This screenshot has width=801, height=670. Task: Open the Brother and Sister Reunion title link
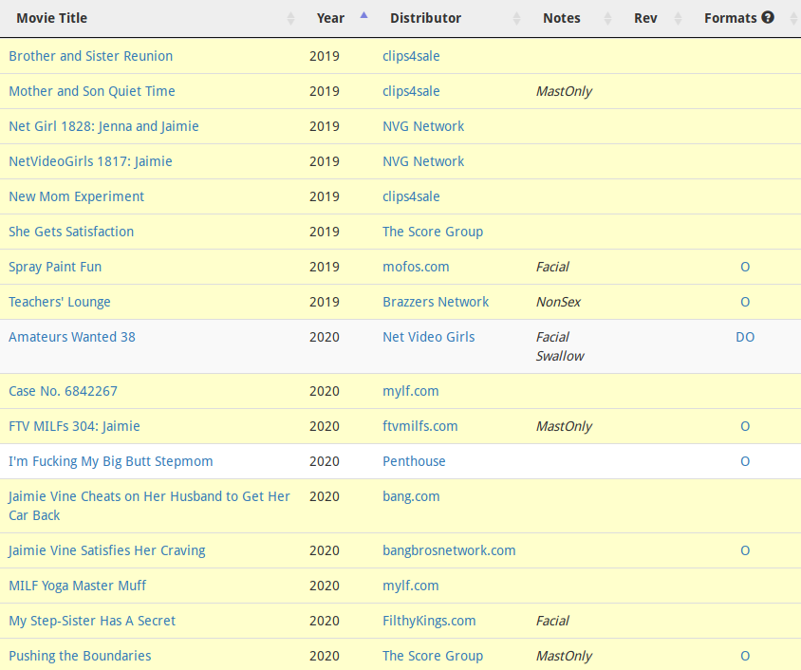pyautogui.click(x=91, y=56)
